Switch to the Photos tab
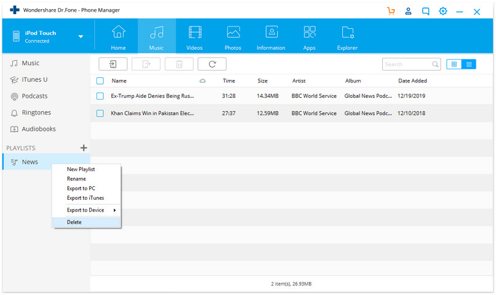The width and height of the screenshot is (496, 295). pos(233,37)
